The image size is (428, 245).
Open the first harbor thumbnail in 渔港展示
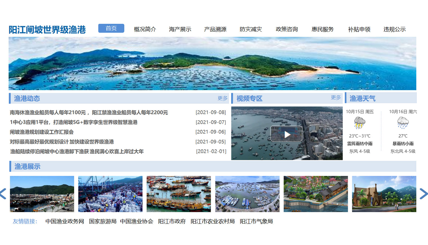[42, 194]
